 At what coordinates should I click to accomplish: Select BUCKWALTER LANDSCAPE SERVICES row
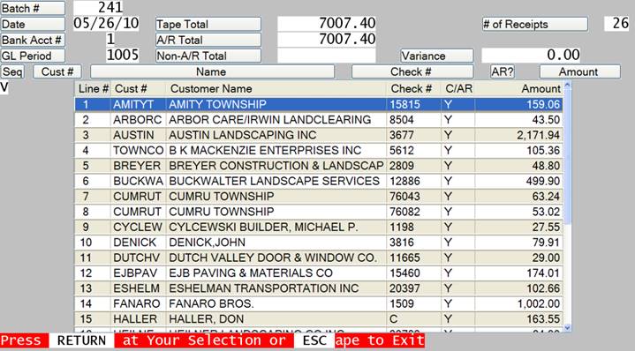point(319,181)
